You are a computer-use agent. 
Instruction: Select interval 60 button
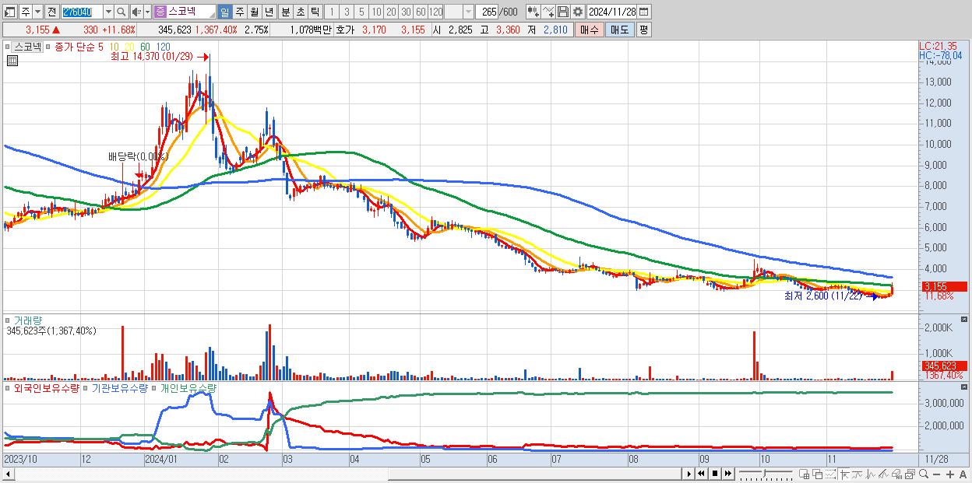[x=421, y=12]
